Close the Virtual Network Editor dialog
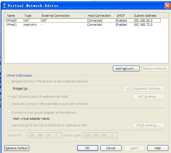Image resolution: width=171 pixels, height=153 pixels. pyautogui.click(x=168, y=5)
